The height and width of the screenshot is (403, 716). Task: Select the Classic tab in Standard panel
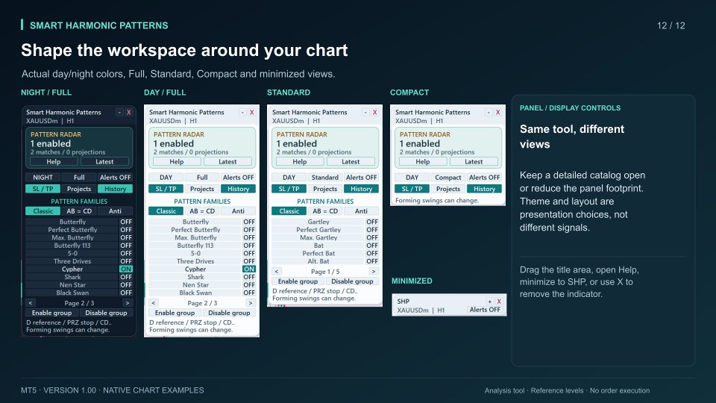(289, 211)
